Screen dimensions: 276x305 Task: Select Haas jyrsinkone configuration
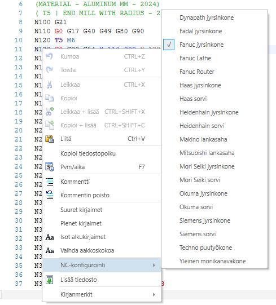[x=214, y=85]
